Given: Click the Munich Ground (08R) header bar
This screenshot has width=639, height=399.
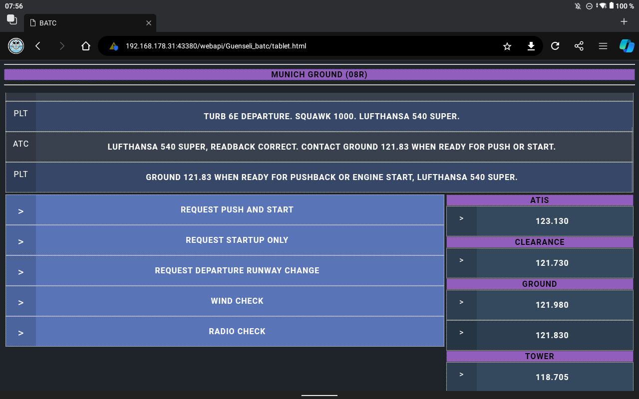Looking at the screenshot, I should pyautogui.click(x=319, y=75).
